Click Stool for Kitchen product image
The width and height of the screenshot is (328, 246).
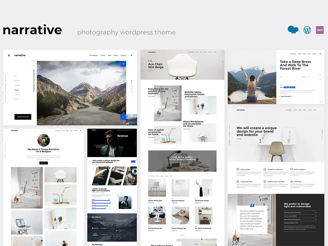coord(180,188)
